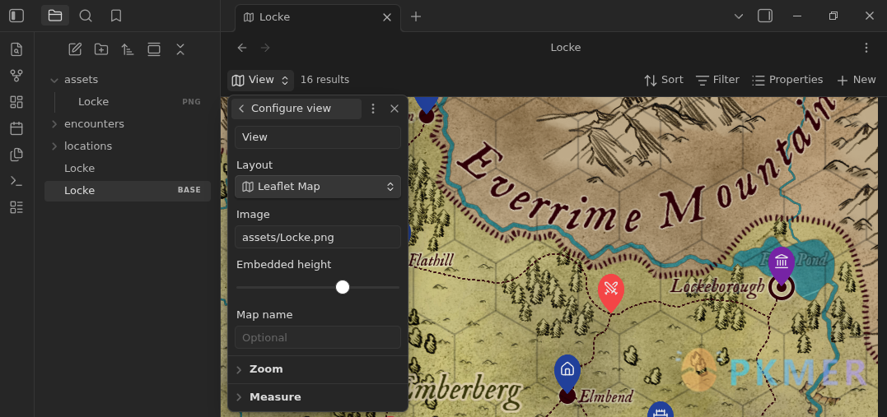Click the purple Lockeborough map marker
Image resolution: width=887 pixels, height=417 pixels.
click(782, 266)
